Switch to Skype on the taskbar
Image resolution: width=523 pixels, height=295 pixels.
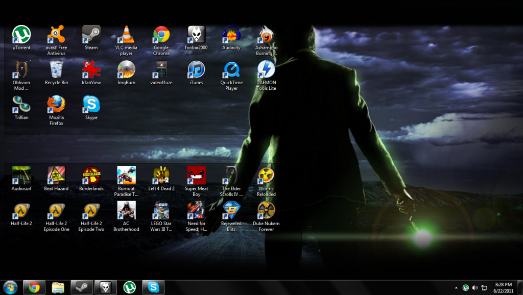(153, 287)
